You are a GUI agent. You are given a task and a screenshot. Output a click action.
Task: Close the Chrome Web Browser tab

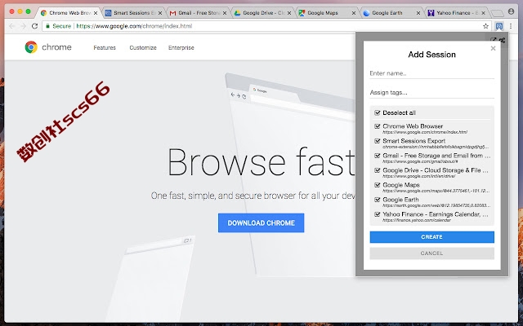pyautogui.click(x=96, y=13)
